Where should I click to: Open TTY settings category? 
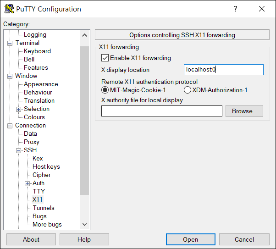[x=39, y=191]
